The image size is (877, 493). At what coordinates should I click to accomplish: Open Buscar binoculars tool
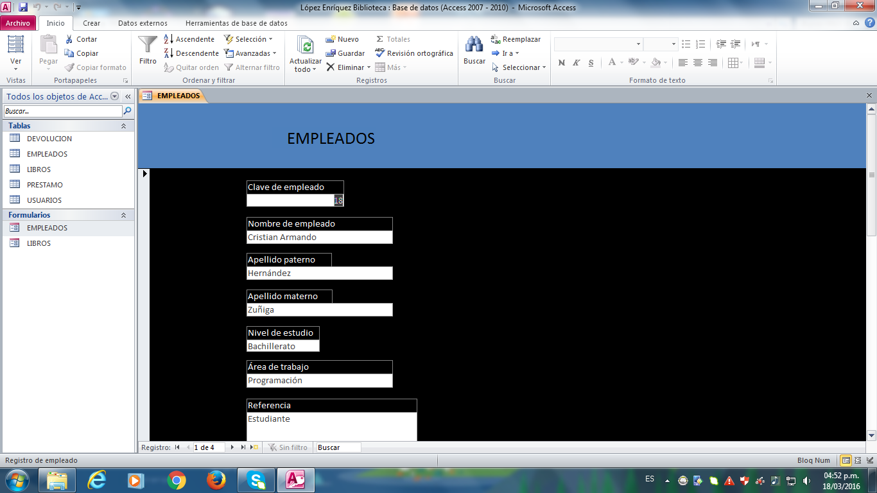pyautogui.click(x=474, y=50)
